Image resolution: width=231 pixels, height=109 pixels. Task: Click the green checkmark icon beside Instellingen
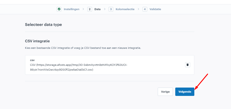(x=59, y=9)
